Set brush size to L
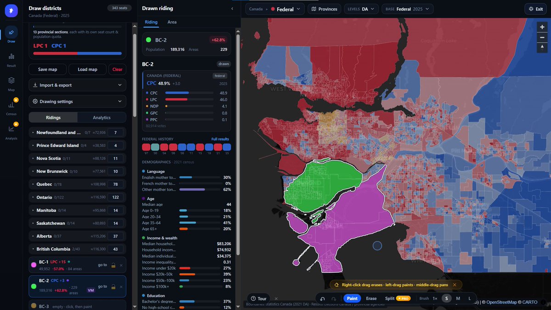 pos(469,299)
